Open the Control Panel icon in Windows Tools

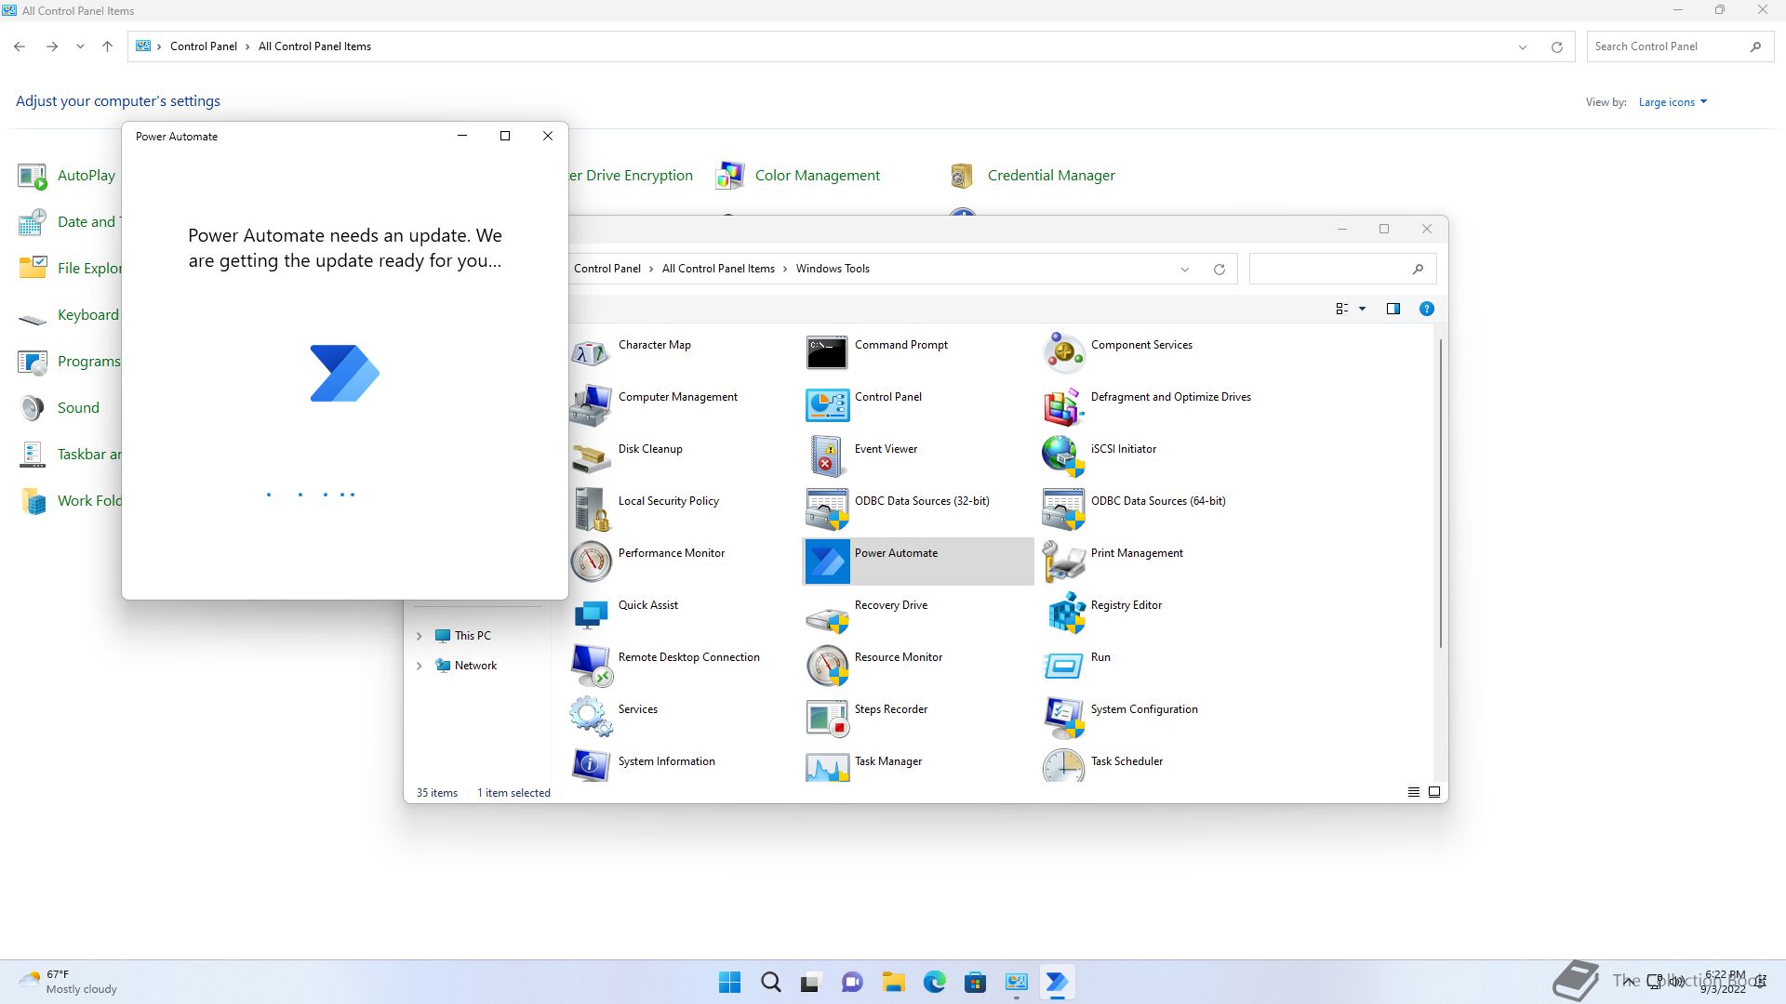(x=827, y=405)
